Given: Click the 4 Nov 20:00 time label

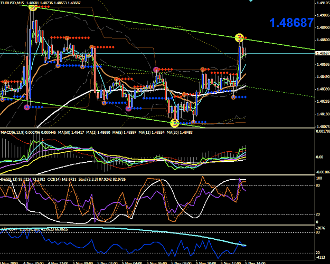Looking at the screenshot, I should [x=34, y=262].
